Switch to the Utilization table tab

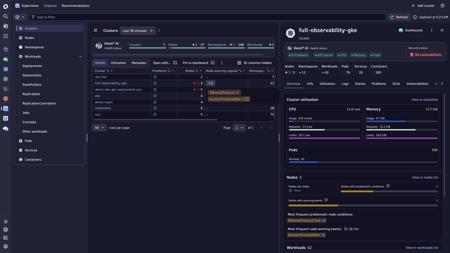click(118, 63)
